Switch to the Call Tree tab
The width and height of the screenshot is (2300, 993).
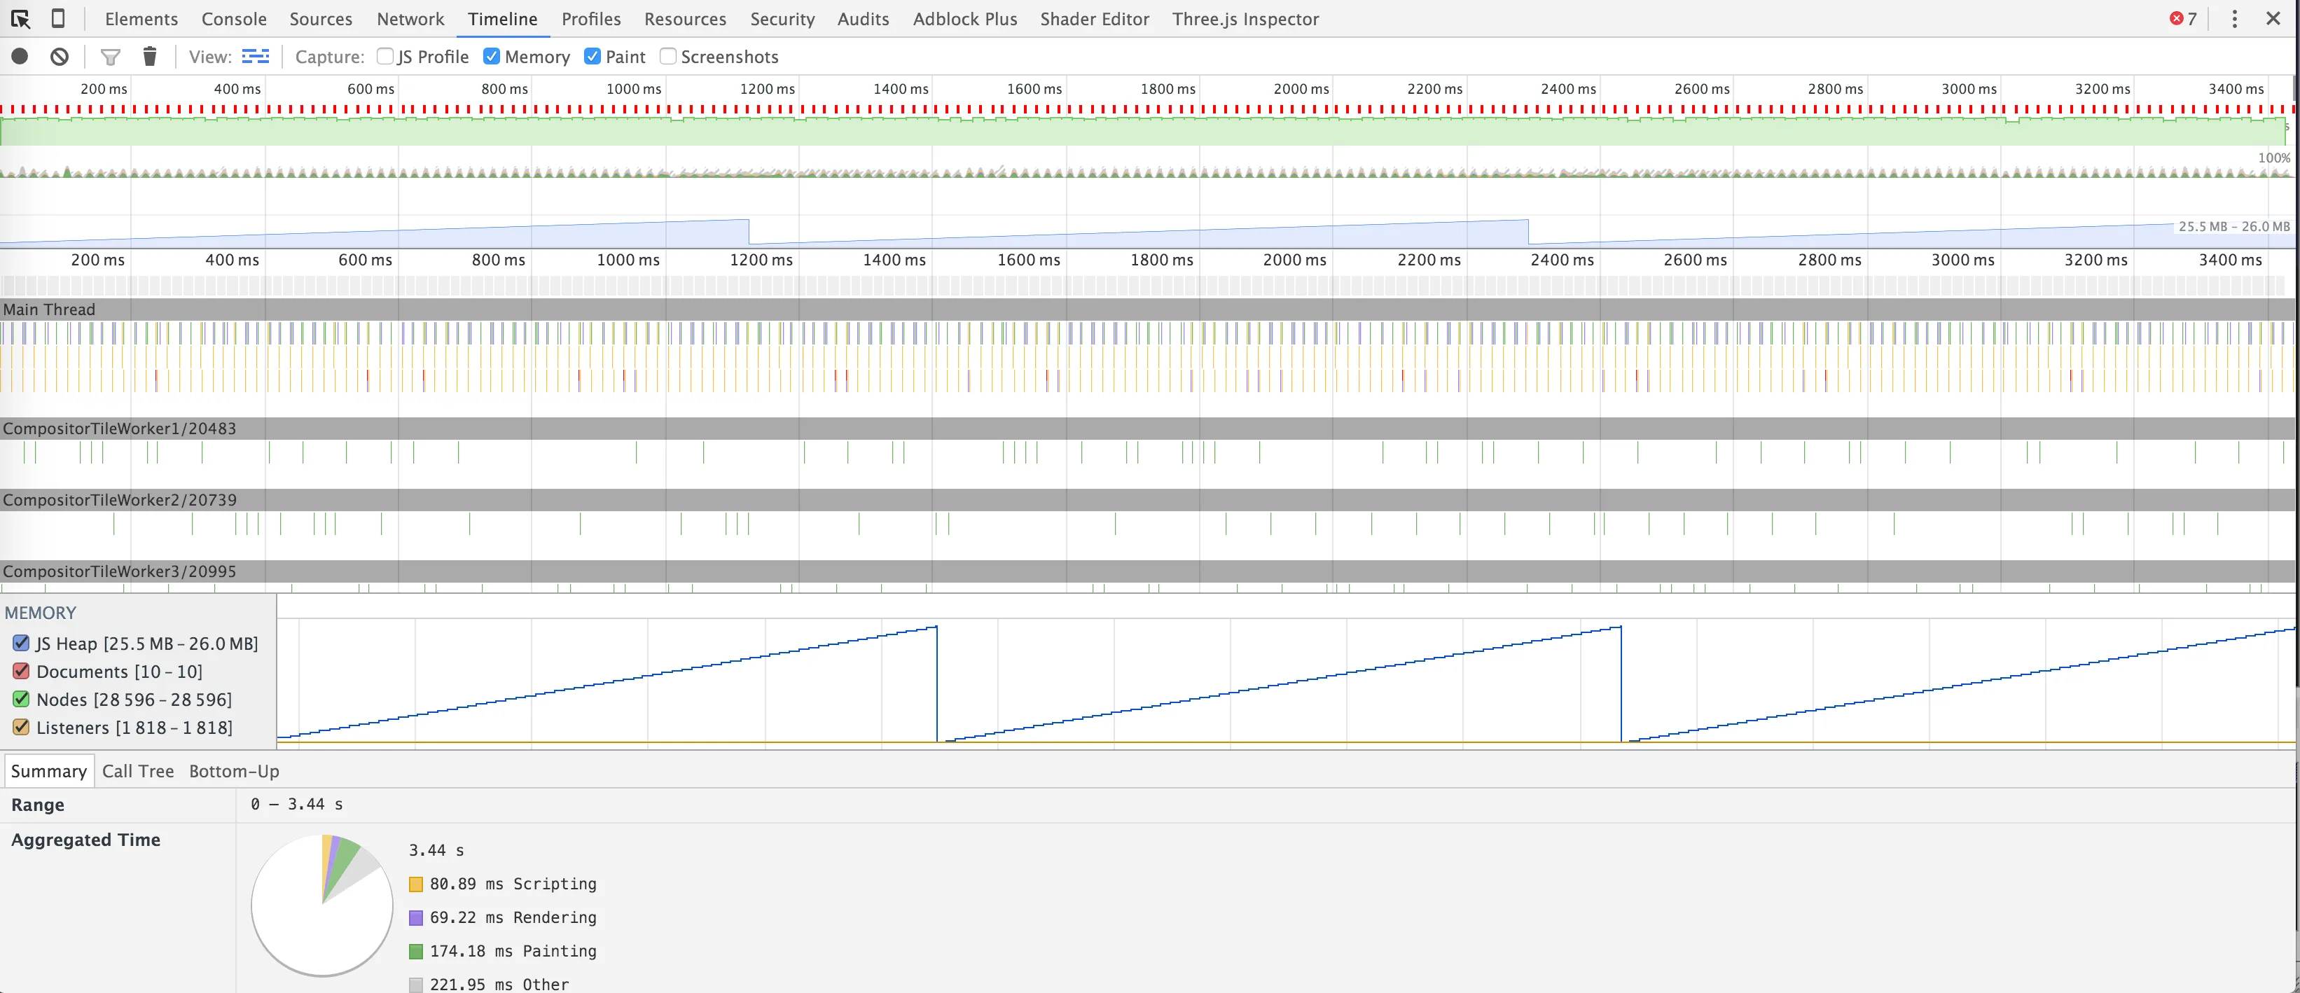pos(137,770)
